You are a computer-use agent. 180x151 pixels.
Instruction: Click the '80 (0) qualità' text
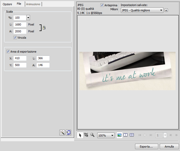pos(85,9)
